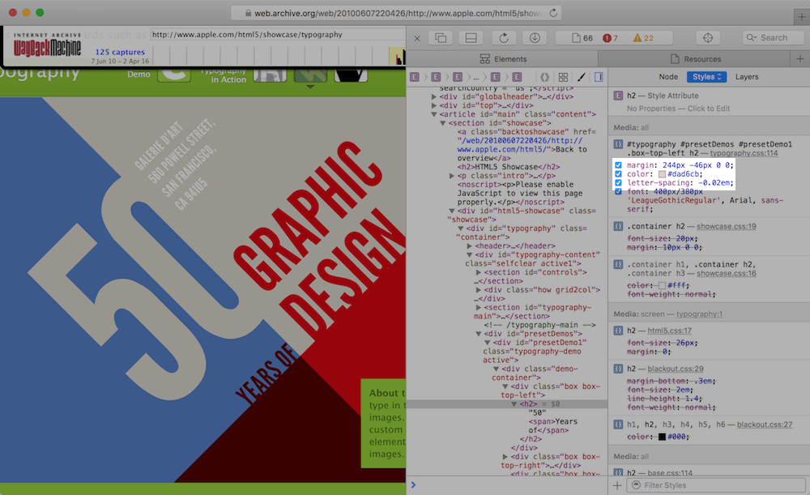Viewport: 810px width, 495px height.
Task: Enable paint flashing brush icon
Action: pos(581,77)
